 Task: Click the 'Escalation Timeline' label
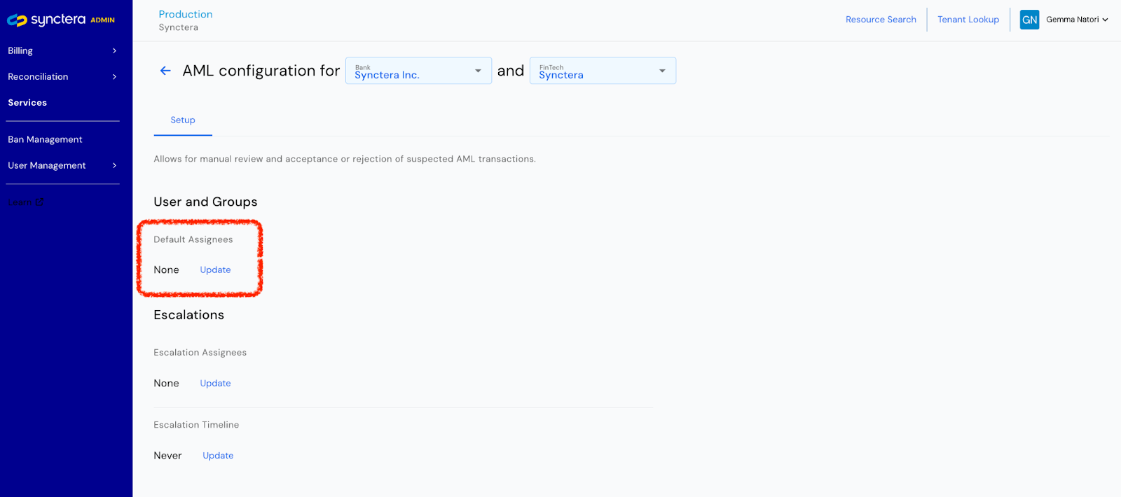coord(196,425)
